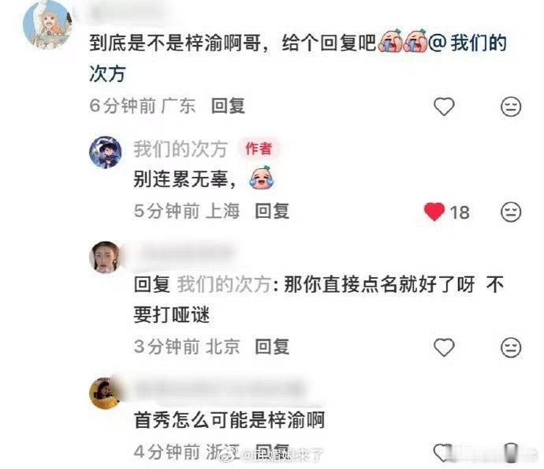Reply to the 3分钟前 北京 comment

click(x=272, y=347)
